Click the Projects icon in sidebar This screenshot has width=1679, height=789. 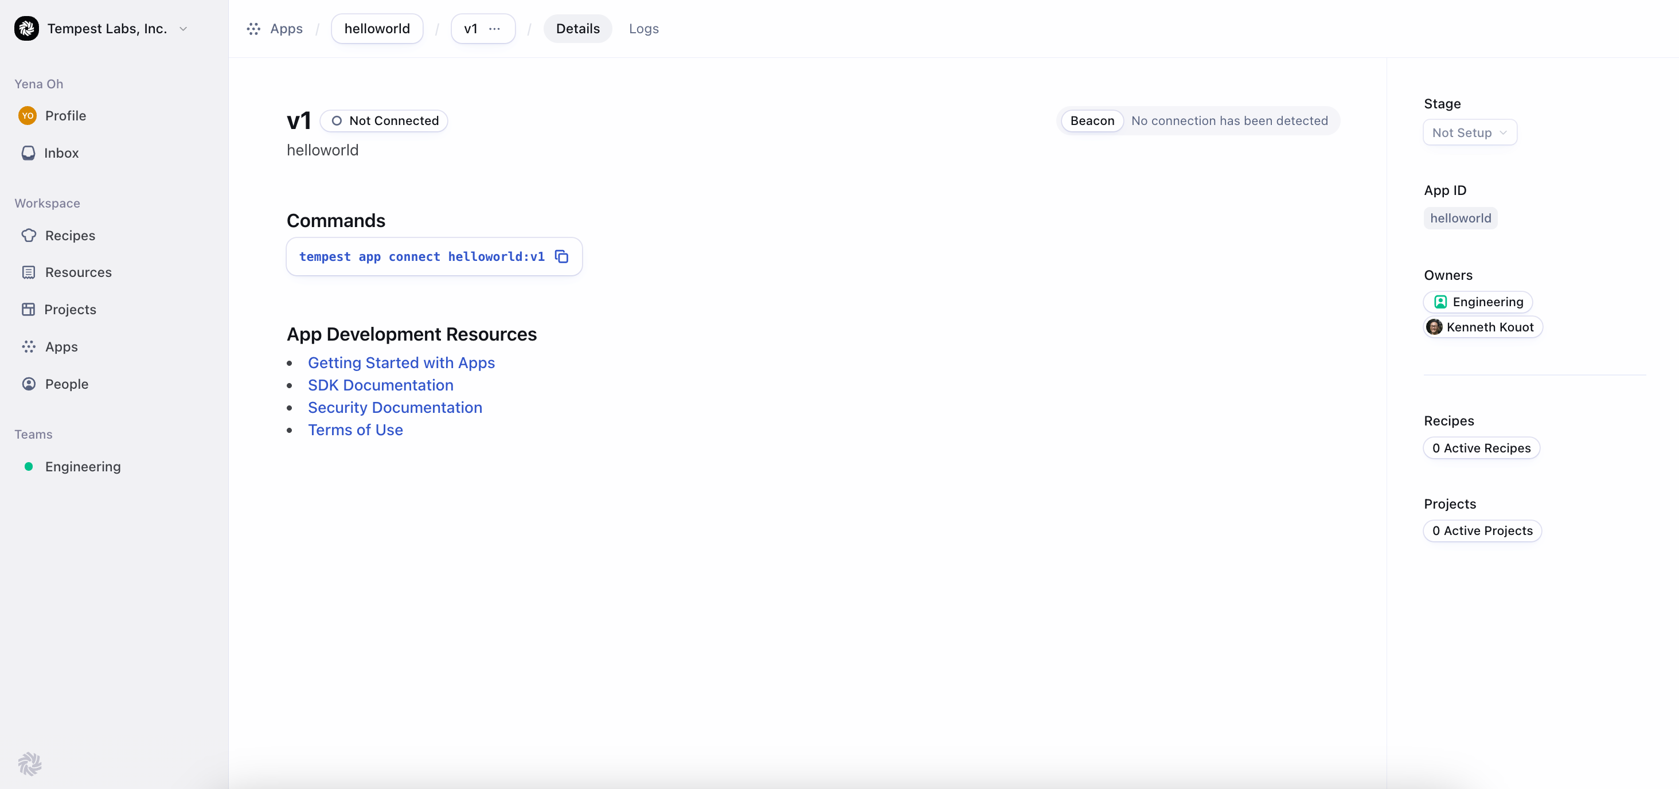(x=28, y=310)
